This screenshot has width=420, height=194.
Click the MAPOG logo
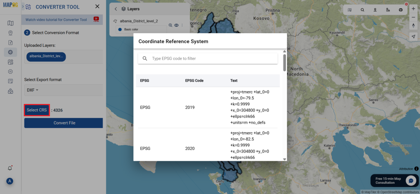[10, 5]
